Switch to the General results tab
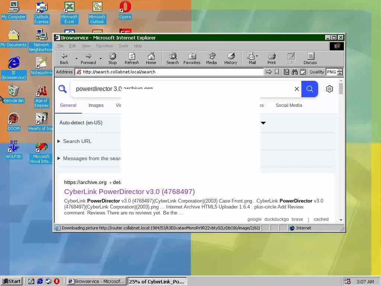381x286 pixels. click(x=68, y=105)
